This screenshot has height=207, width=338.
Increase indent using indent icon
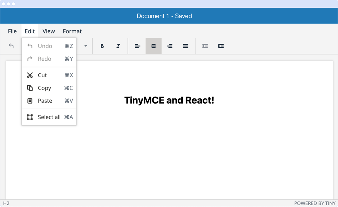pyautogui.click(x=221, y=46)
